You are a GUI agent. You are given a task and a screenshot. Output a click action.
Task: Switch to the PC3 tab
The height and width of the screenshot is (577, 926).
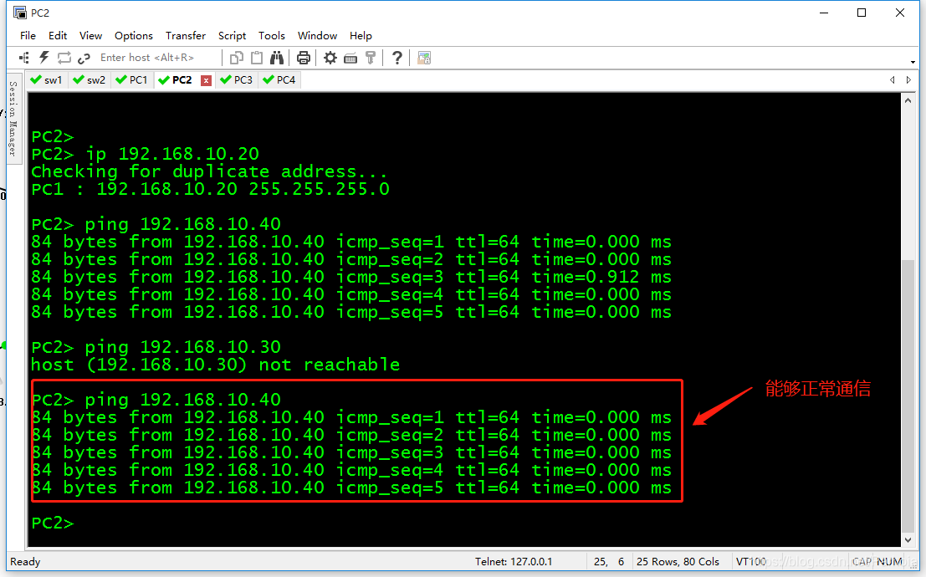(x=237, y=79)
